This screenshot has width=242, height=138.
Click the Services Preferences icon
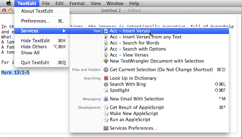point(106,128)
